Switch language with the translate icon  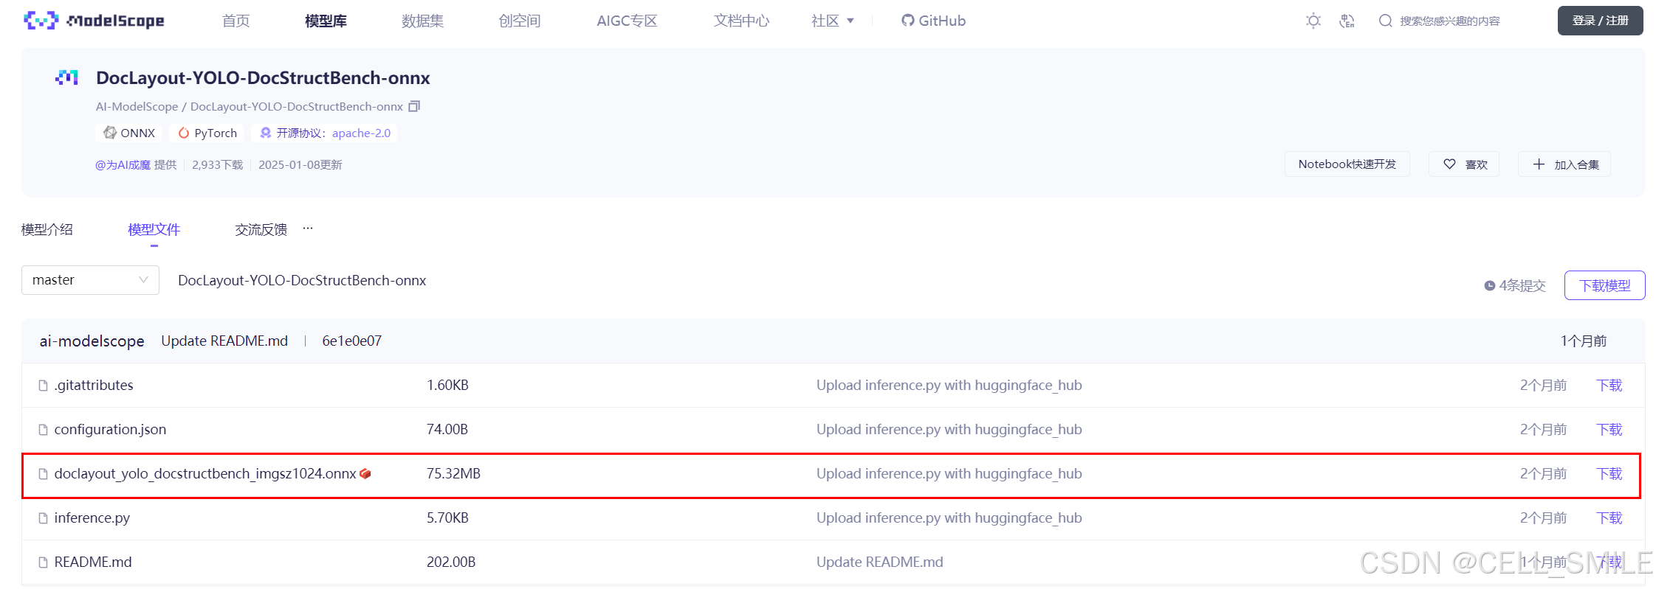(1347, 21)
